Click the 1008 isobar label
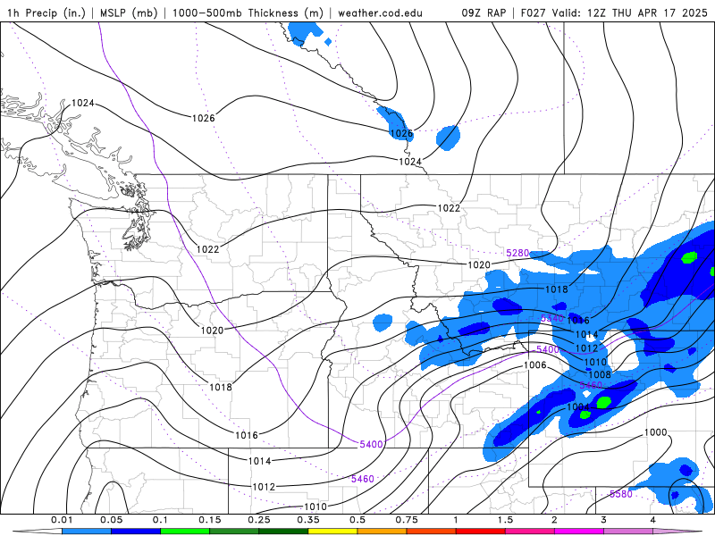 point(600,374)
